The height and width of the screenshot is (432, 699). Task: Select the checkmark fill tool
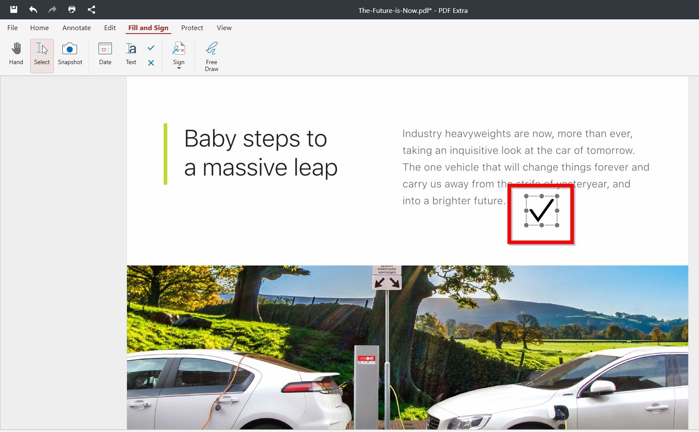(151, 48)
